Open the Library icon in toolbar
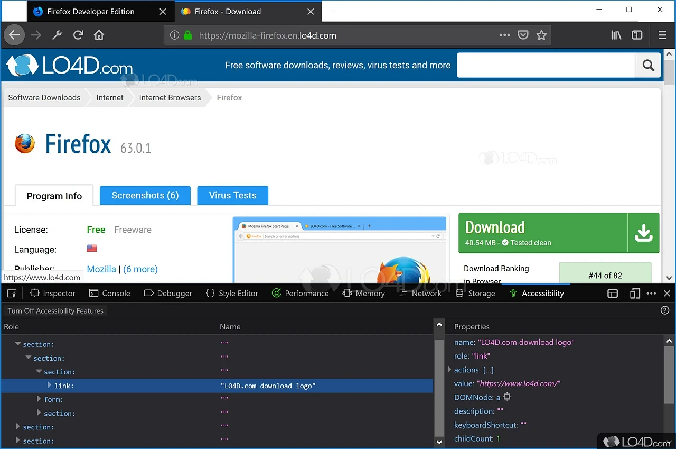 click(616, 35)
